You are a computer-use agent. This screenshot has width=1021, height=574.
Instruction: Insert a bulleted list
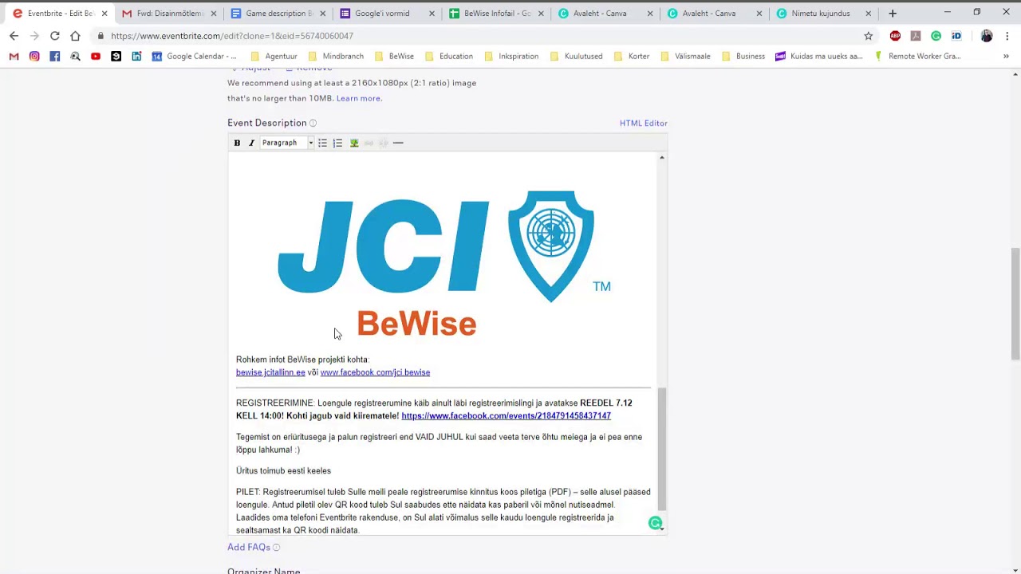coord(322,143)
